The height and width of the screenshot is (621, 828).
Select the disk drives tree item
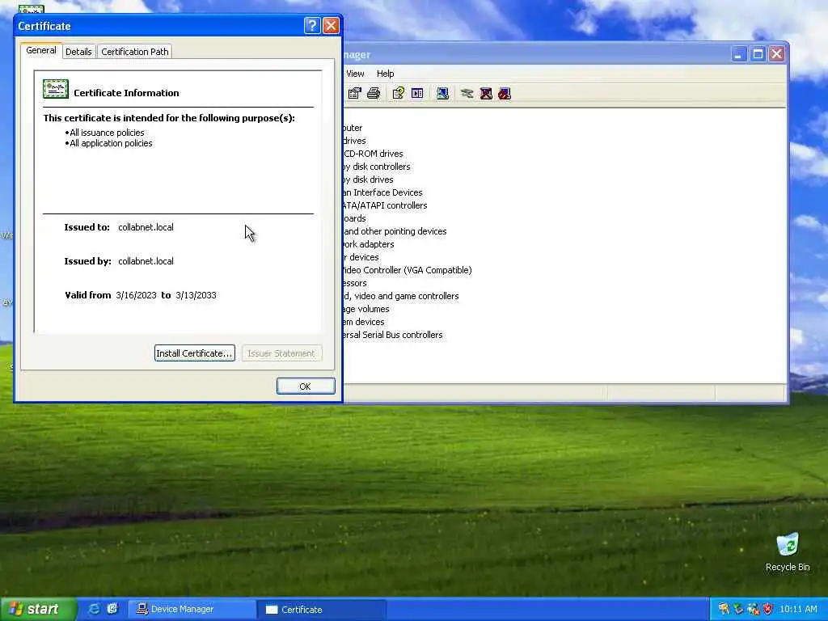[368, 180]
